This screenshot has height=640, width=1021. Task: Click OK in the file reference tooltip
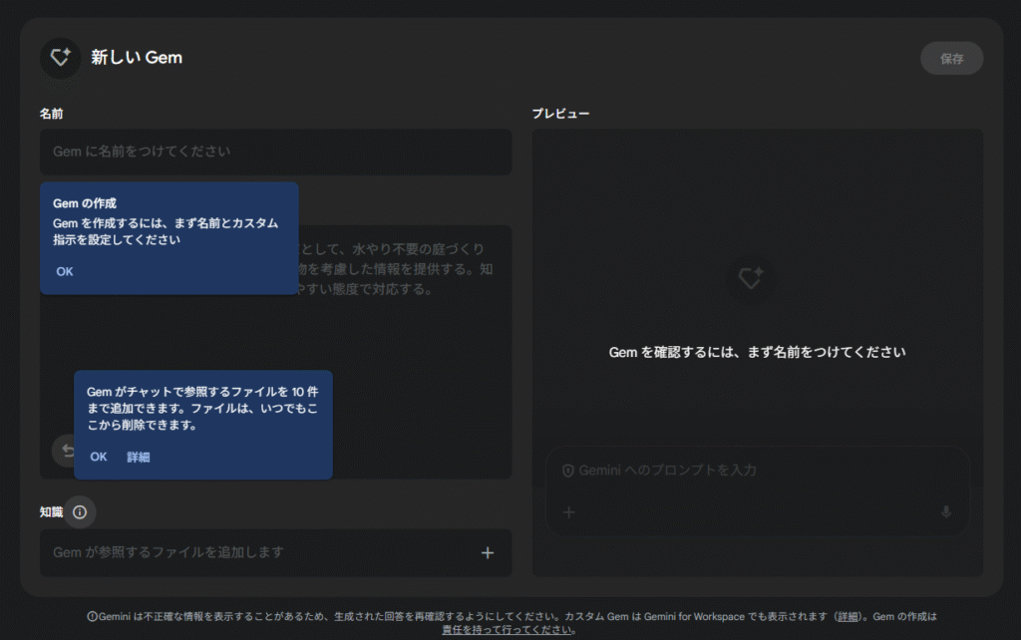click(99, 457)
